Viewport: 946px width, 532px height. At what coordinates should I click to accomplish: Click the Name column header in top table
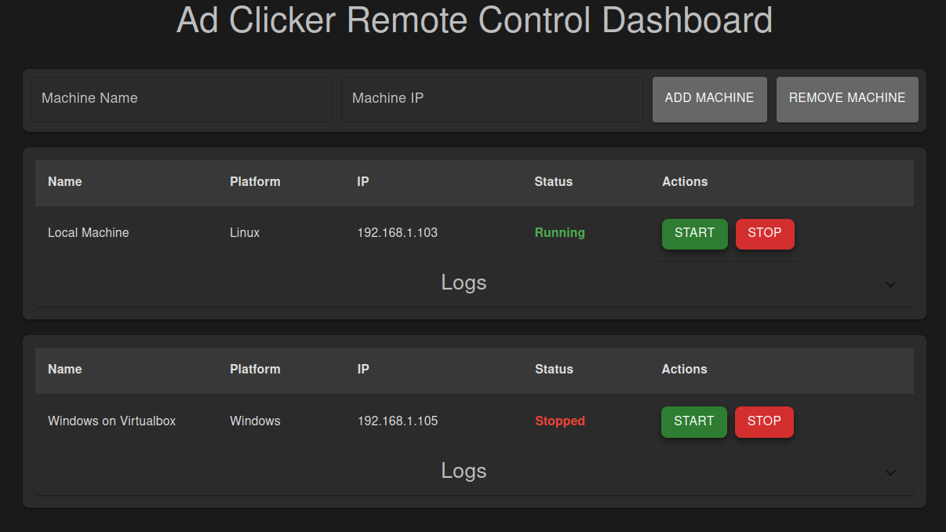tap(64, 181)
